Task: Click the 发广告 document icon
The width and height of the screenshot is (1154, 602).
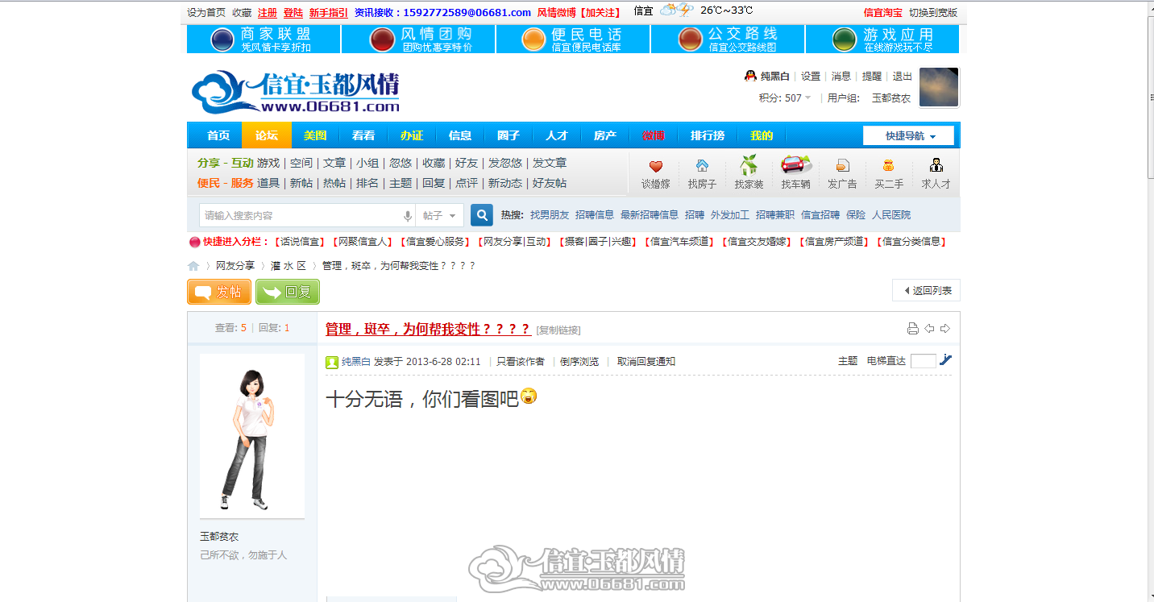Action: tap(842, 165)
